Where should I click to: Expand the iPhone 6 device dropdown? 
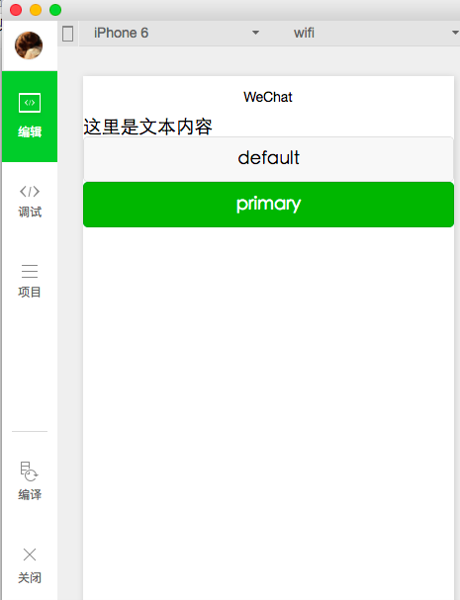[176, 33]
